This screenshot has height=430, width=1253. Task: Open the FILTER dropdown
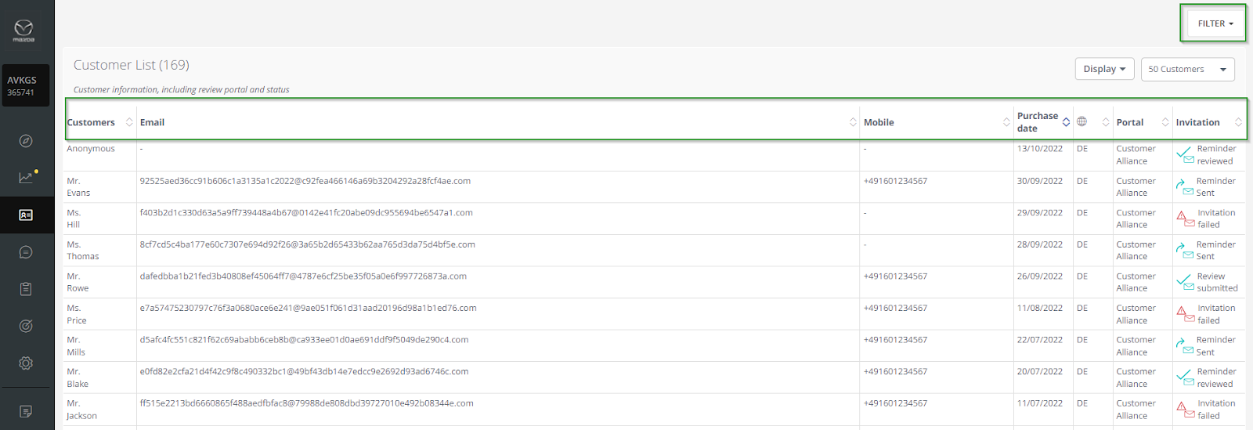(x=1215, y=23)
